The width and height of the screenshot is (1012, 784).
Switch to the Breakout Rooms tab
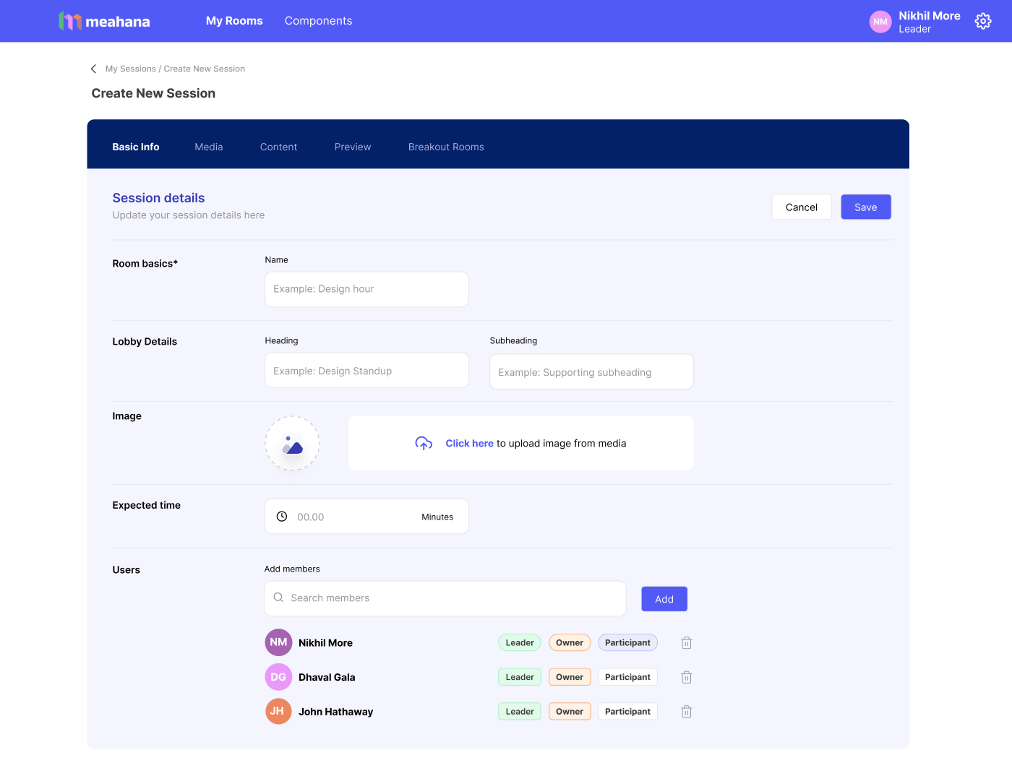coord(446,147)
